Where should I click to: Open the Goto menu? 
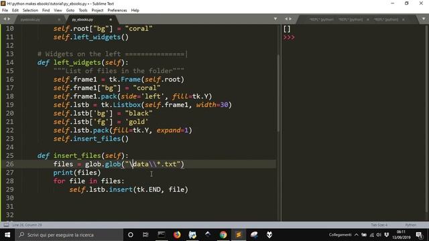coord(70,11)
